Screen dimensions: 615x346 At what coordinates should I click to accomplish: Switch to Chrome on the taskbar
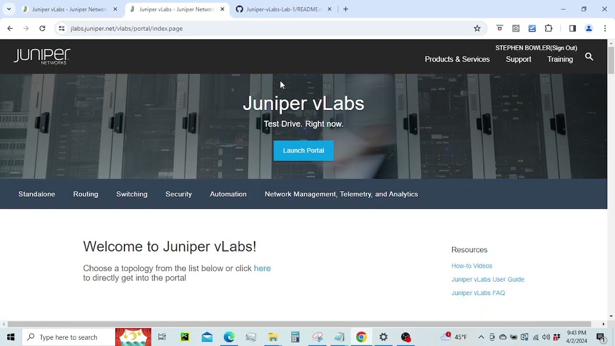[361, 337]
